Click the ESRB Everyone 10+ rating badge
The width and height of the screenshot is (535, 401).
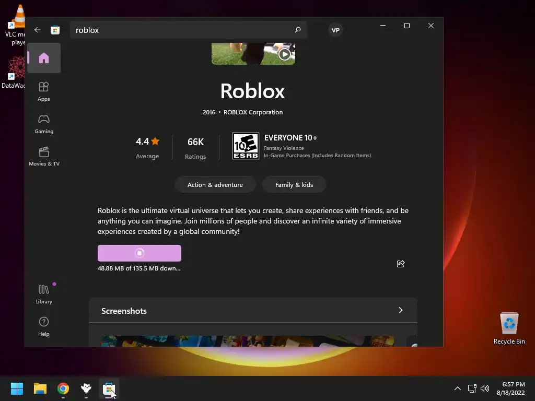tap(246, 146)
